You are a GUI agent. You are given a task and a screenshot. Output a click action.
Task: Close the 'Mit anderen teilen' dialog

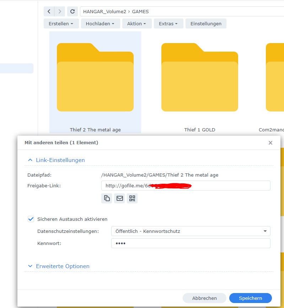point(270,143)
